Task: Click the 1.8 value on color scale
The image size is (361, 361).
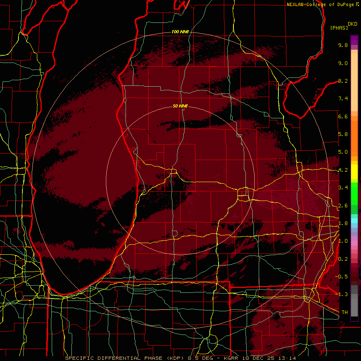Action: tap(343, 223)
